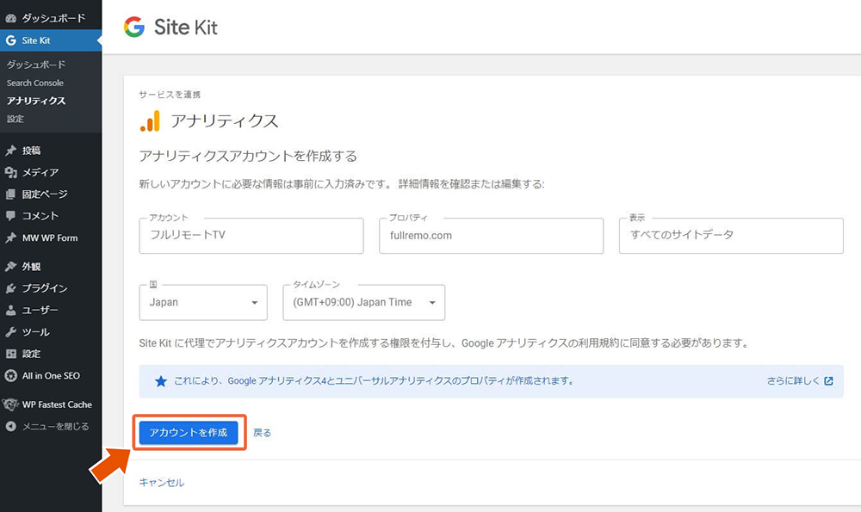Click the アカウント field フルリモートTV
861x512 pixels.
(251, 236)
